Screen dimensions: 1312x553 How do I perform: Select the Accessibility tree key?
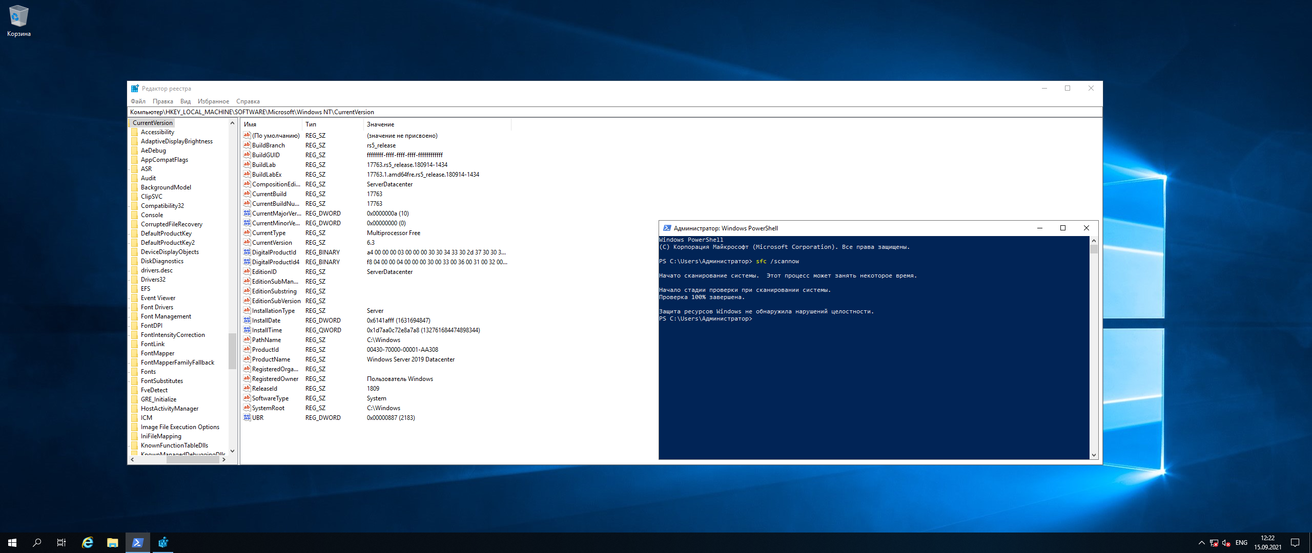click(x=157, y=132)
